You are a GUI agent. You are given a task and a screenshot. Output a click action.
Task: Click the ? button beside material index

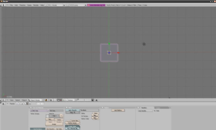point(61,116)
